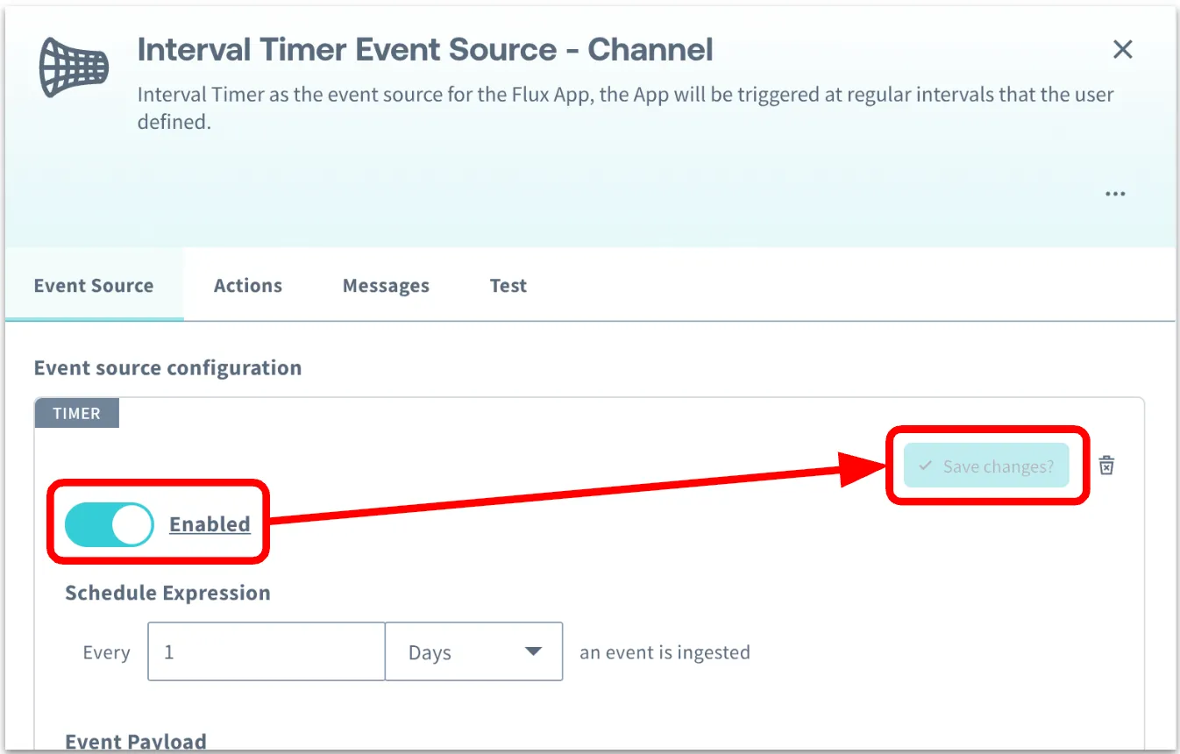Click the Interval Timer description text under the title
Image resolution: width=1180 pixels, height=754 pixels.
click(625, 108)
